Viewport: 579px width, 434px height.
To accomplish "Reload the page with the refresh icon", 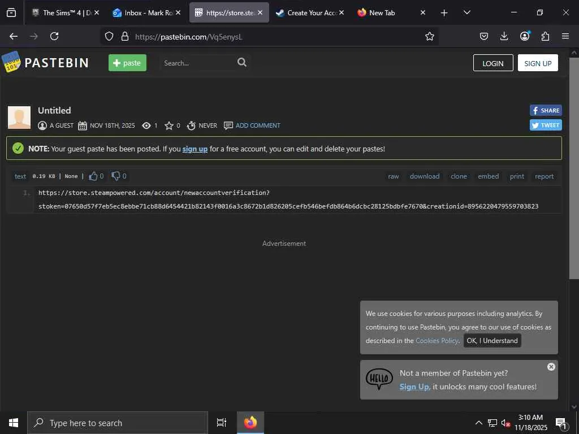I will [x=54, y=36].
